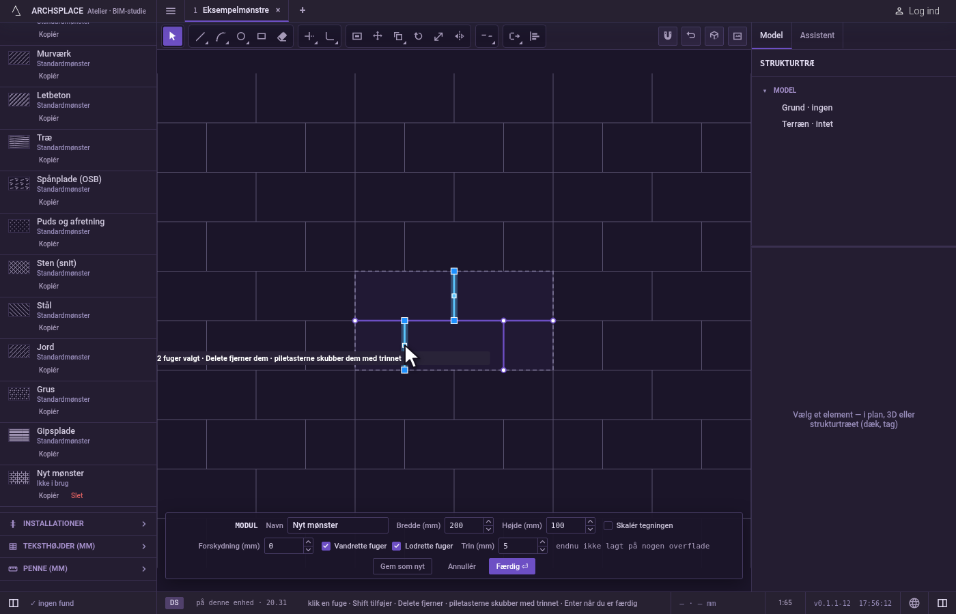The image size is (956, 614).
Task: Select the rotate tool
Action: coord(419,36)
